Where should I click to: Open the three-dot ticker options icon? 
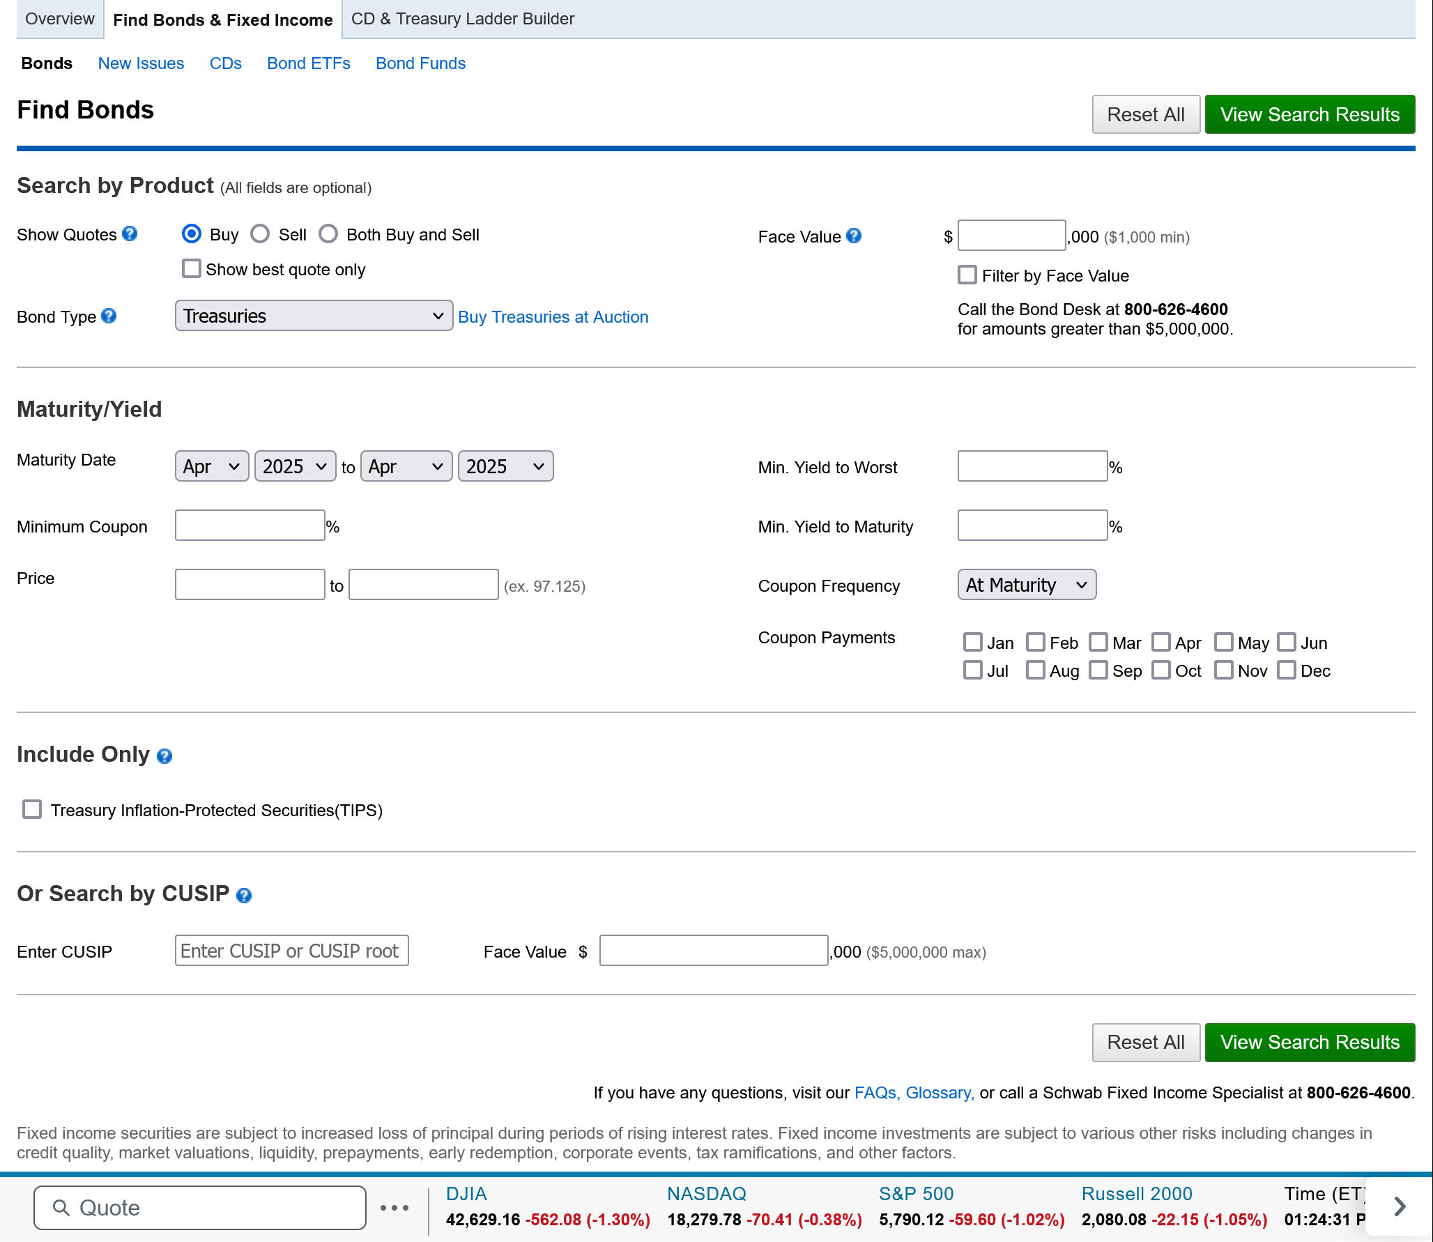(394, 1208)
